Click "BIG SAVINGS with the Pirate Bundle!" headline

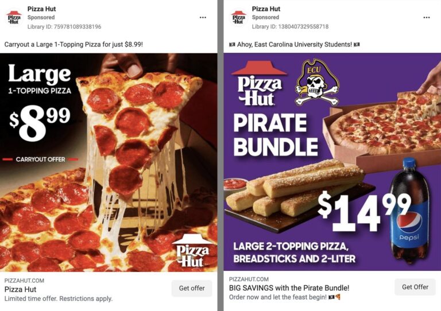289,287
